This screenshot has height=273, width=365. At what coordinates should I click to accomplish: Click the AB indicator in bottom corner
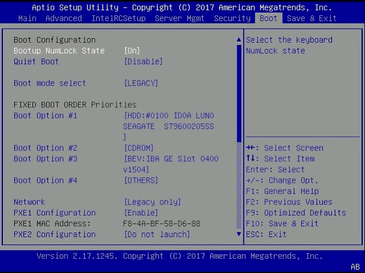click(x=355, y=267)
